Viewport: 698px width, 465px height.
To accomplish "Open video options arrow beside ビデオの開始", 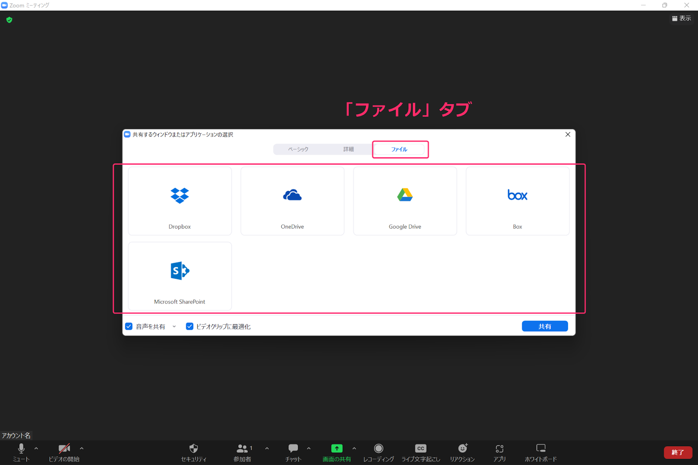I will [x=82, y=448].
